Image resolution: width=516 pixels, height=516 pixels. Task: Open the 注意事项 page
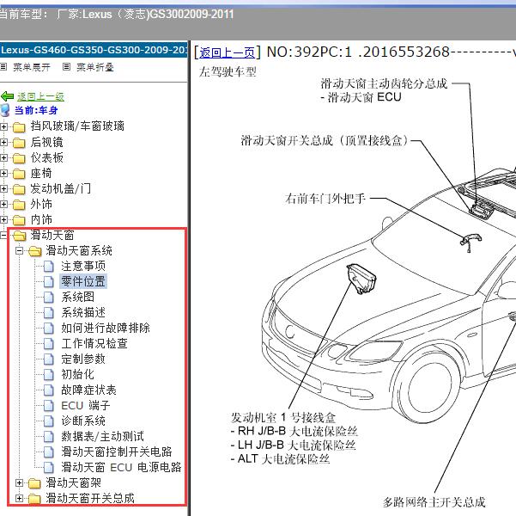click(x=83, y=266)
